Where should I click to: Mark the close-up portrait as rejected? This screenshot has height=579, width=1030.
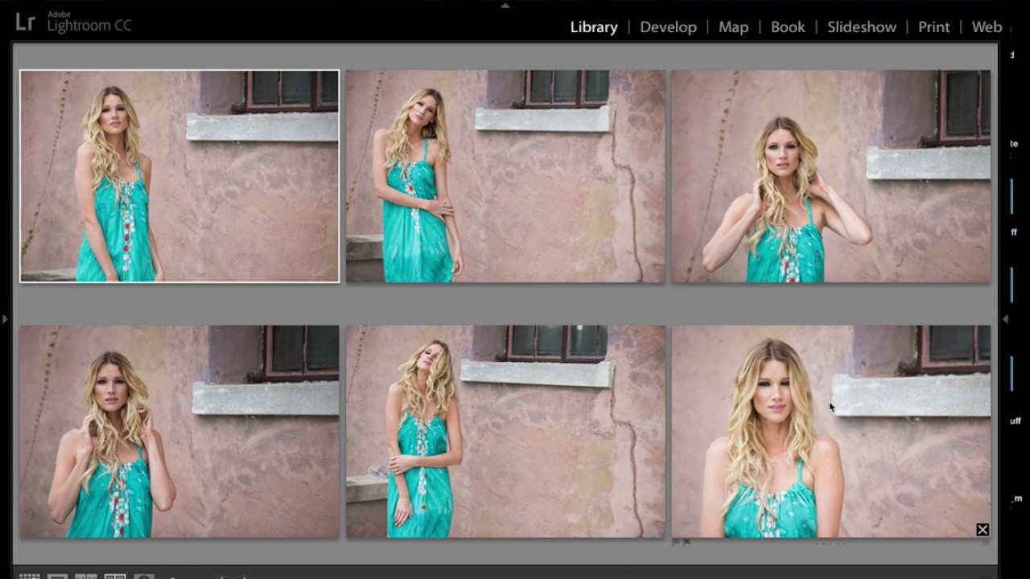(686, 542)
